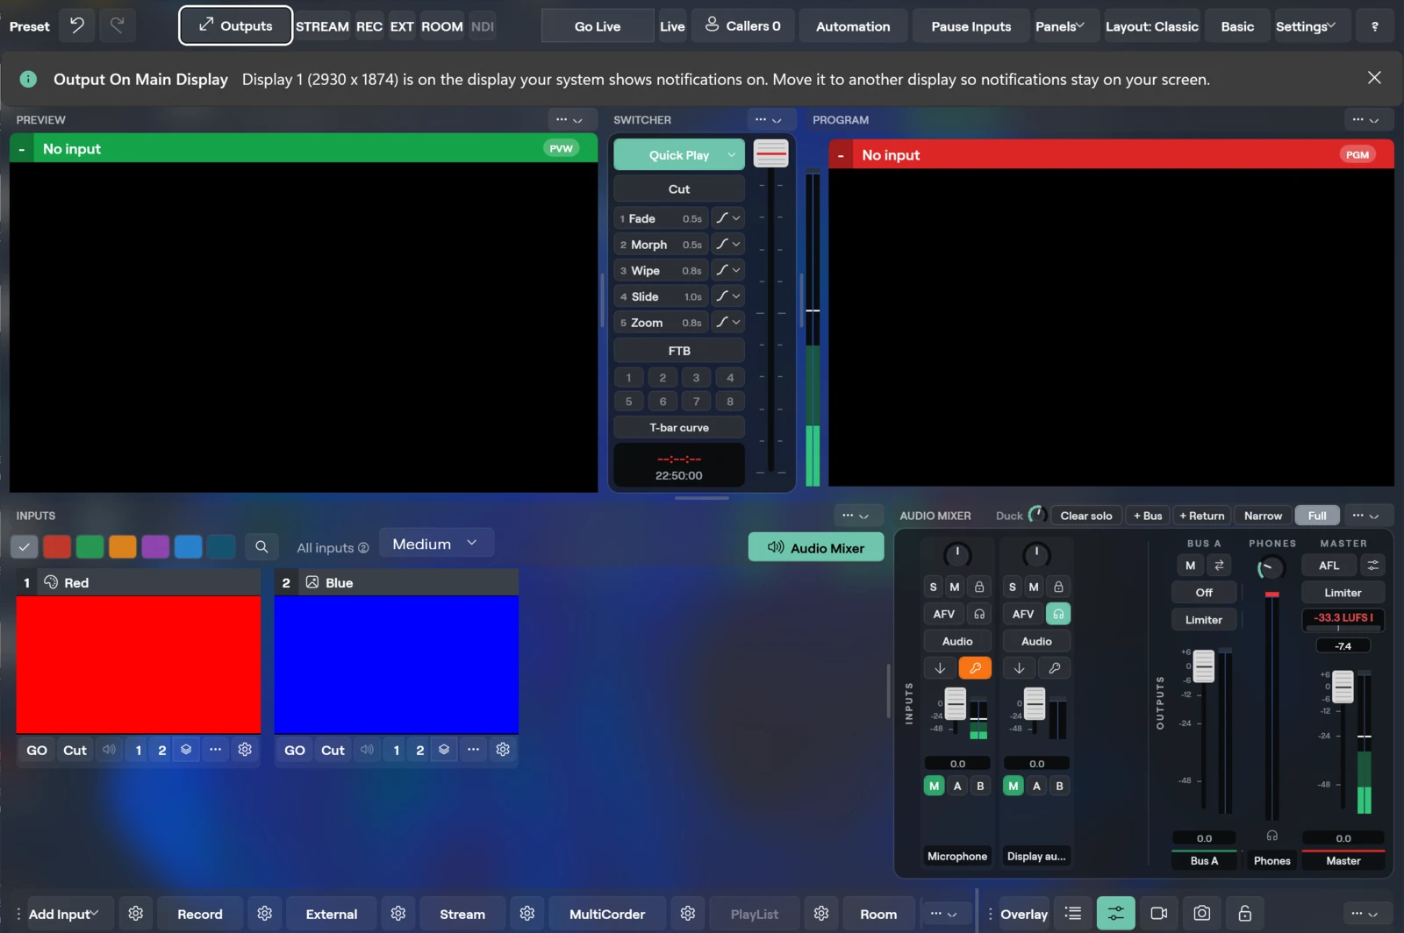
Task: Mute the Display audio channel
Action: 1034,587
